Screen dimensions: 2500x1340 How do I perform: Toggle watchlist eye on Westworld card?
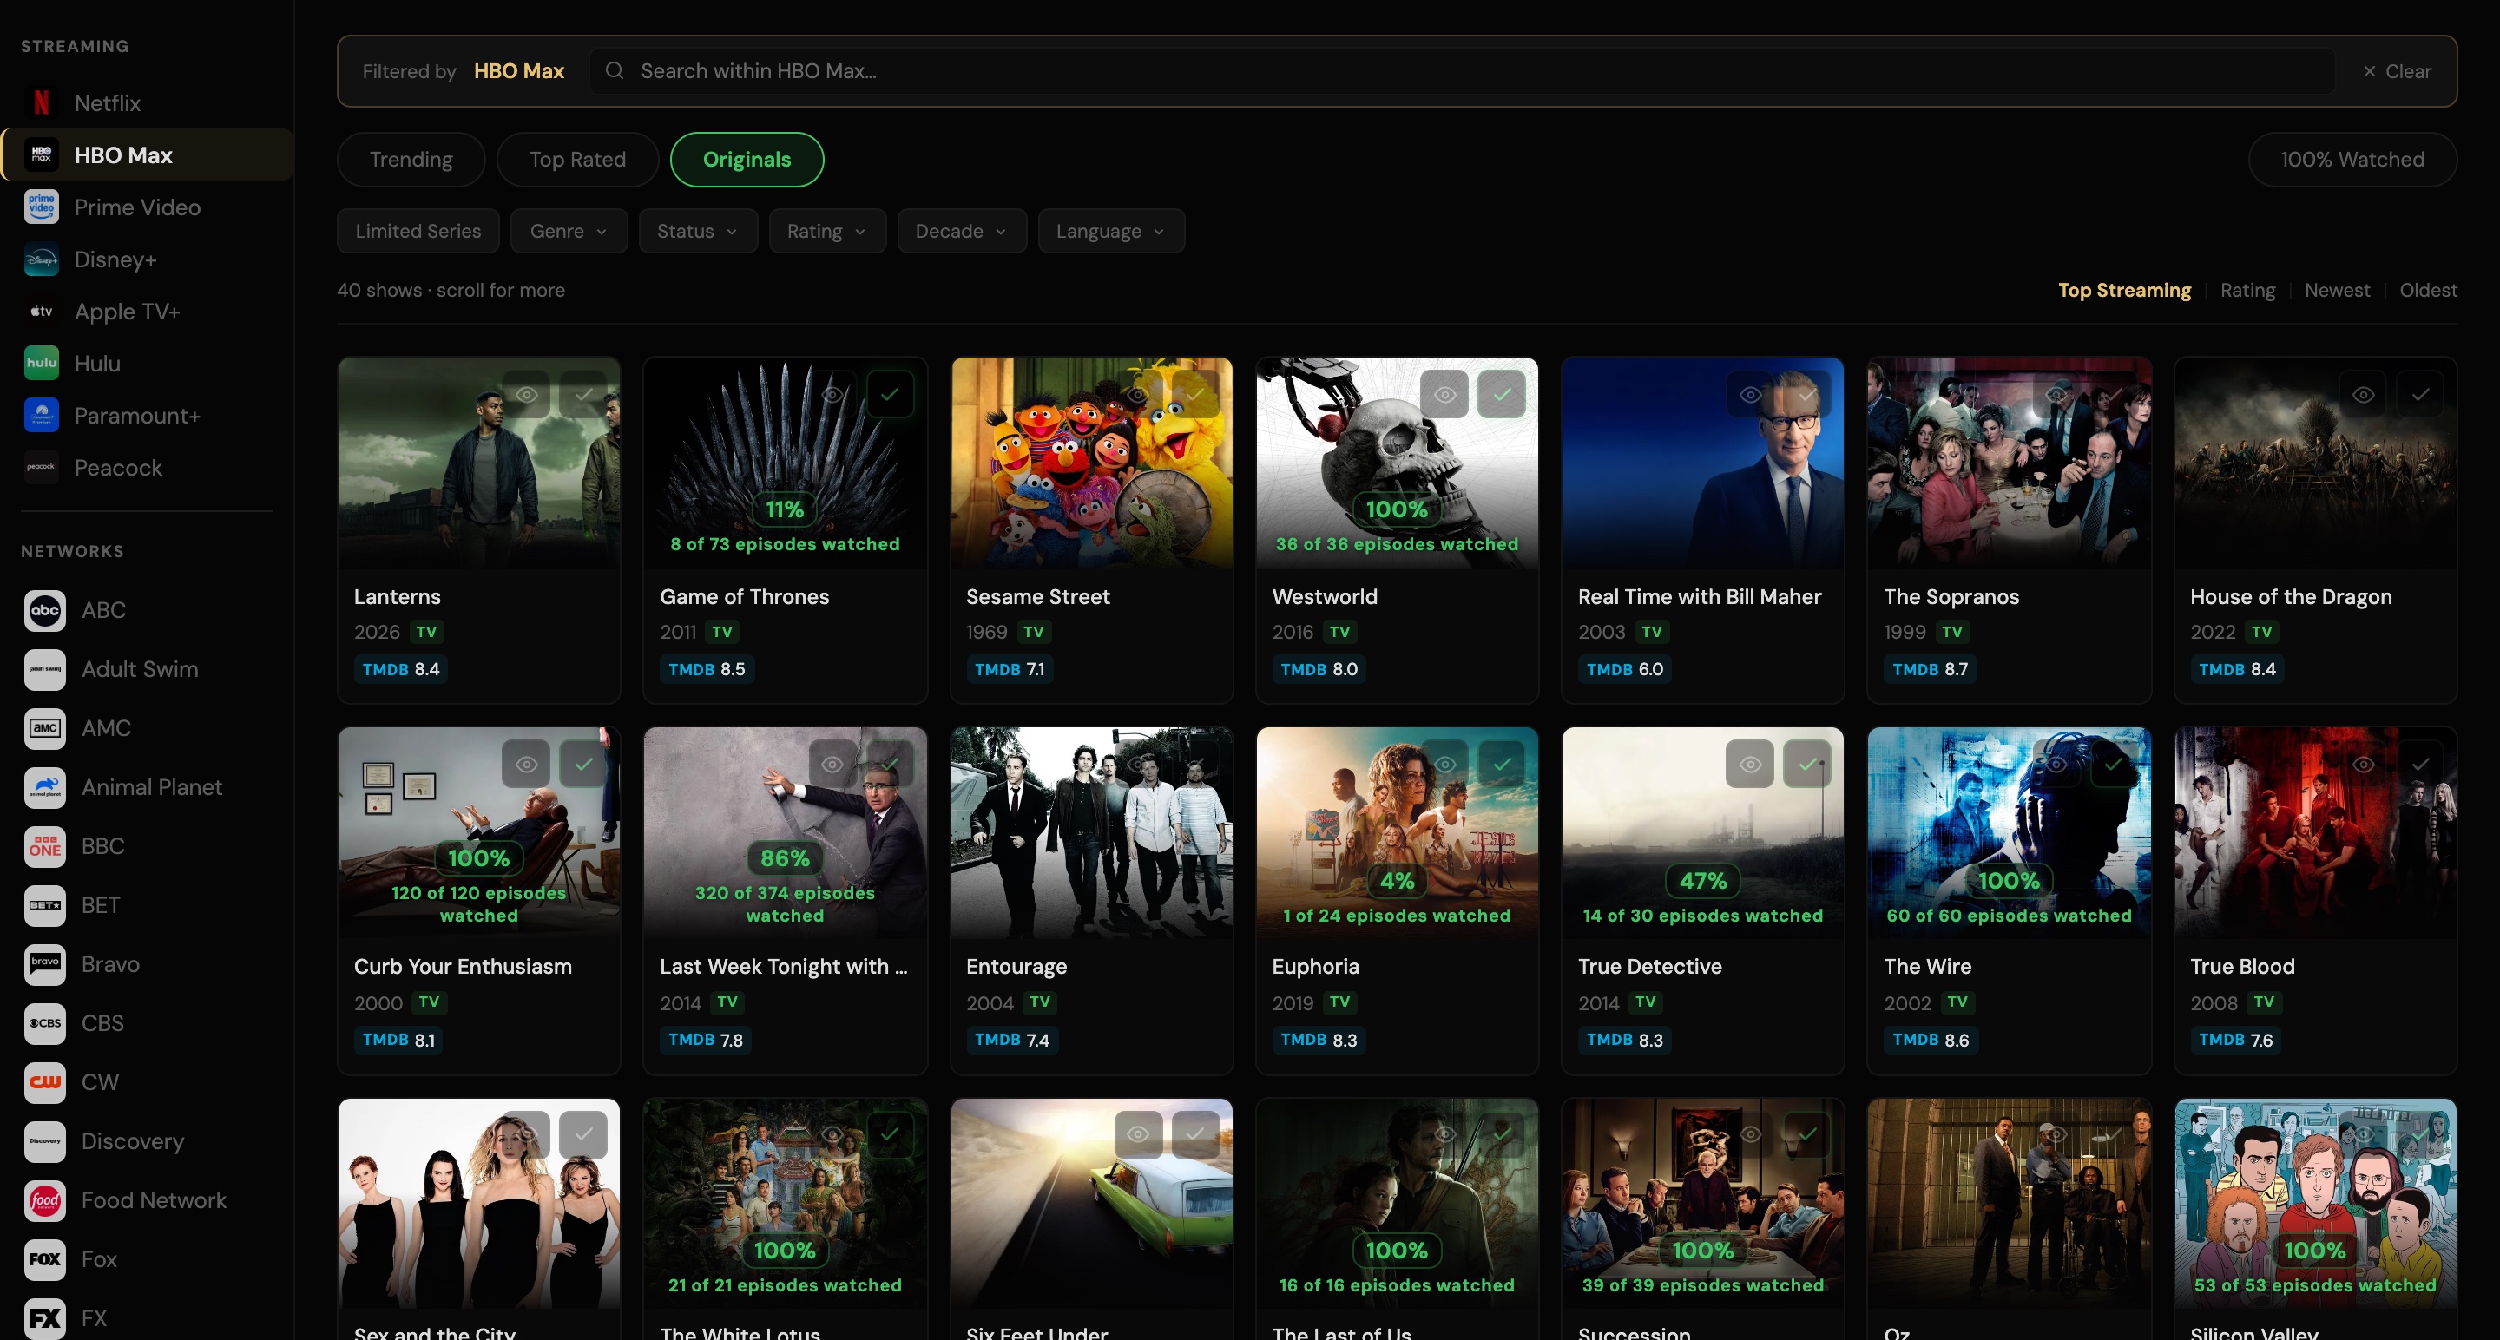click(x=1444, y=395)
